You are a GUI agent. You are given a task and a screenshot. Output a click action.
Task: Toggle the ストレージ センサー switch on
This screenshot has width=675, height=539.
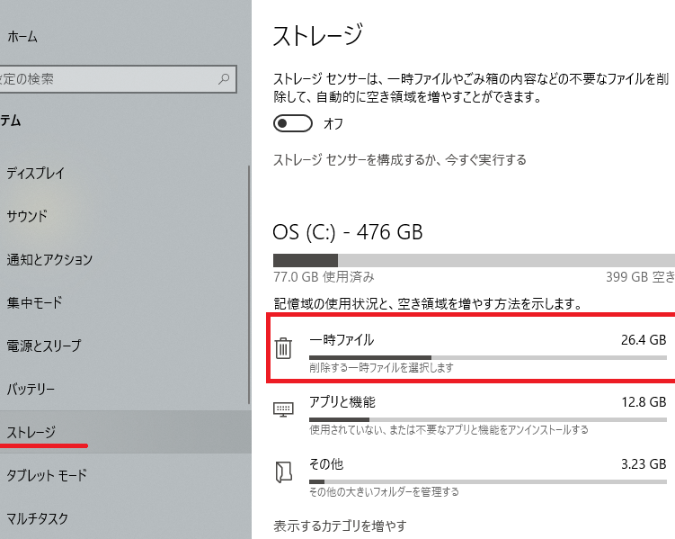(294, 123)
